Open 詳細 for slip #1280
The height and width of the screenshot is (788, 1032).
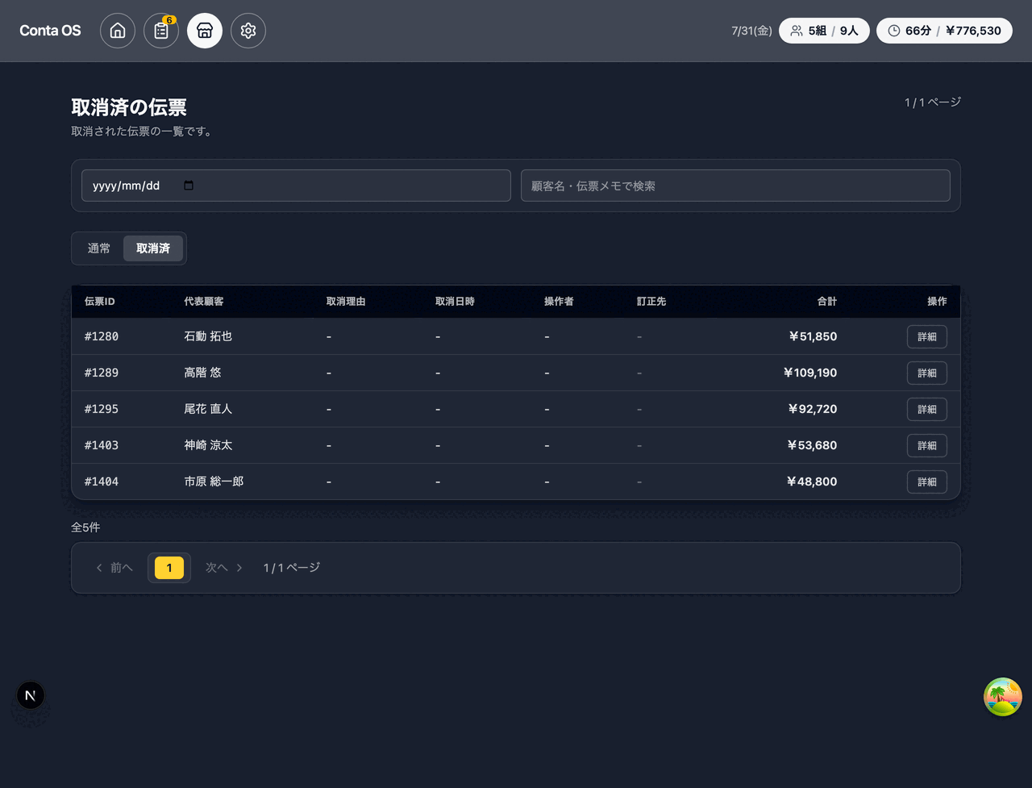tap(927, 336)
